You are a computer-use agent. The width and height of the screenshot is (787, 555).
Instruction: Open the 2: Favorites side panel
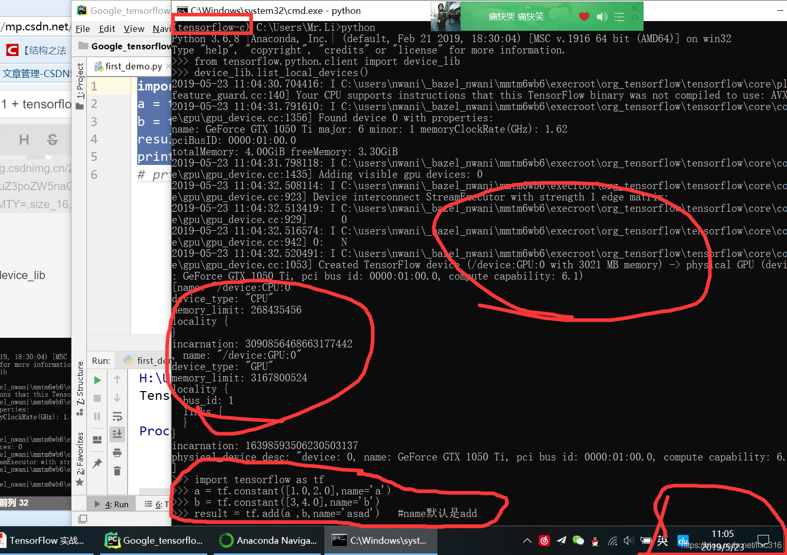80,453
